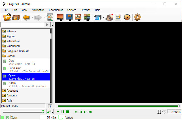Select picture-in-picture monitor icon
The height and width of the screenshot is (120, 182).
pyautogui.click(x=69, y=17)
